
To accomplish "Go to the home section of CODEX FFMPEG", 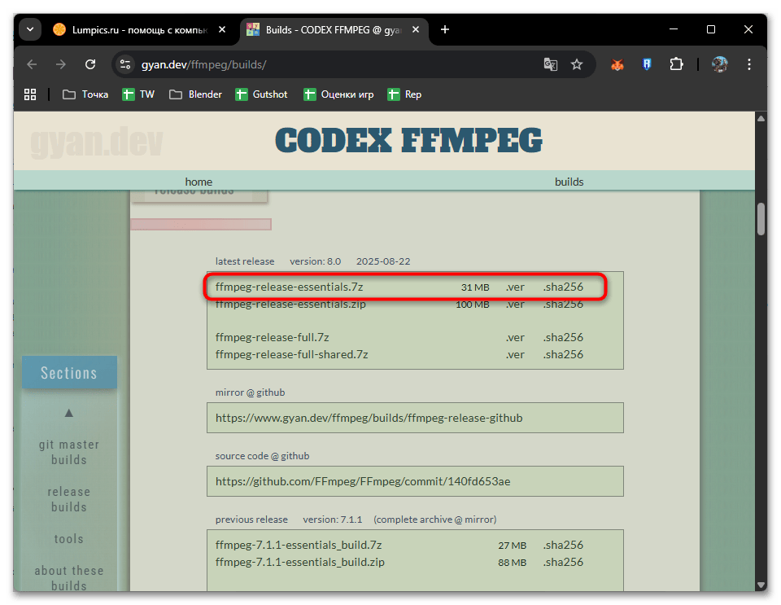I will coord(199,182).
